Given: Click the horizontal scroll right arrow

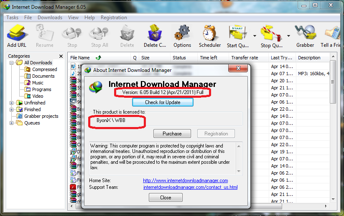Looking at the screenshot, I should click(326, 206).
